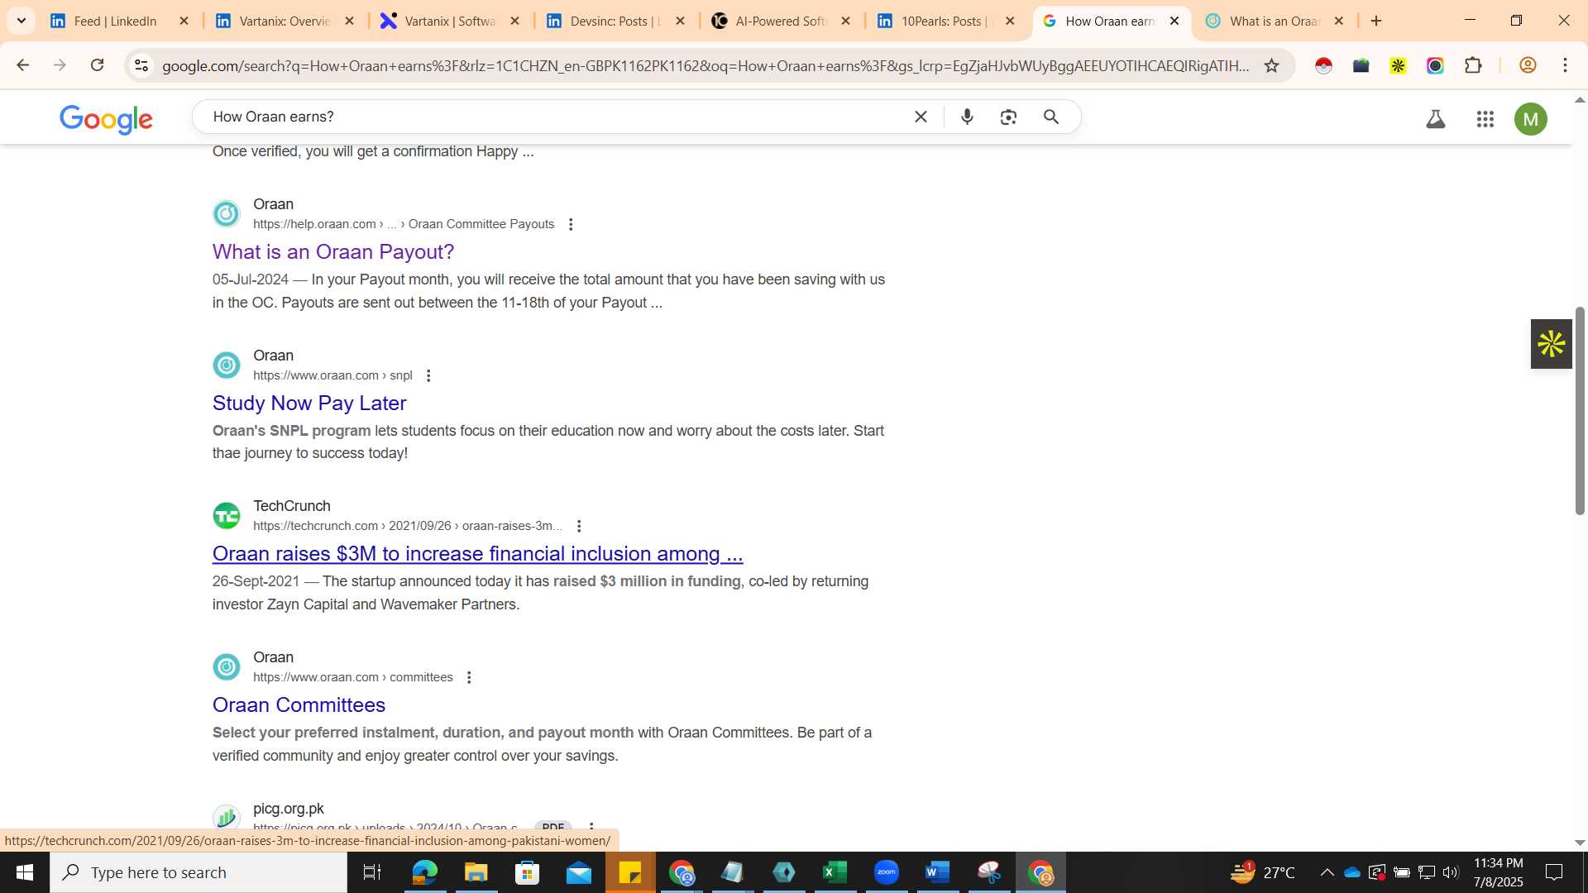1588x893 pixels.
Task: Open Search Labs flask icon
Action: coord(1436,119)
